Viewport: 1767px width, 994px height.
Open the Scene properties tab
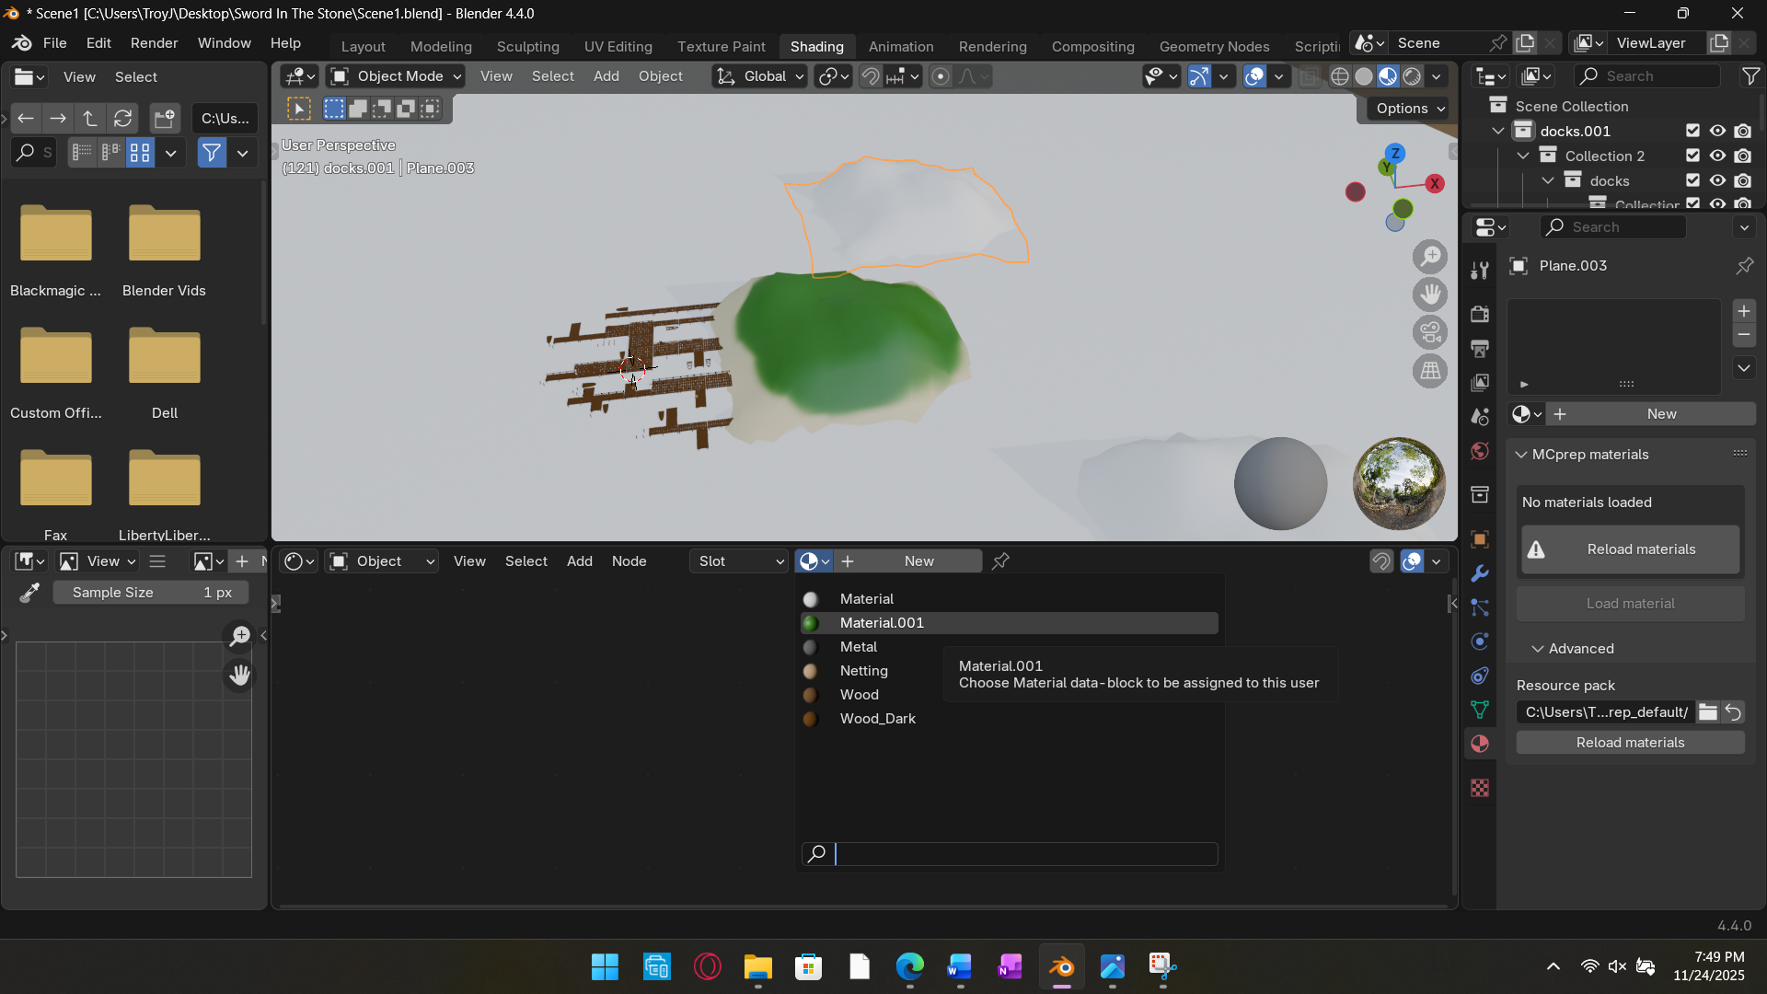click(x=1480, y=416)
